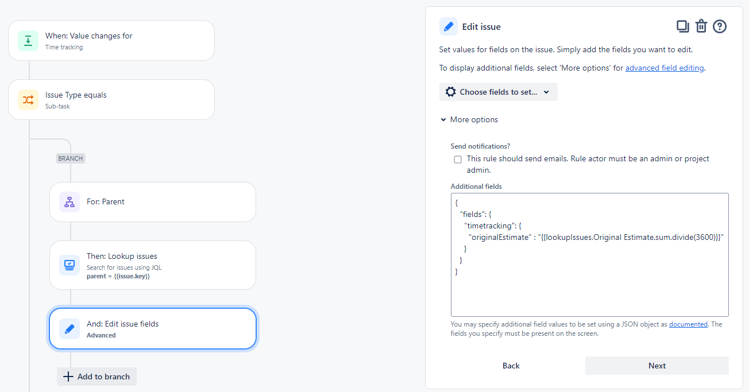This screenshot has width=749, height=392.
Task: Open the advanced field editing link
Action: point(665,68)
